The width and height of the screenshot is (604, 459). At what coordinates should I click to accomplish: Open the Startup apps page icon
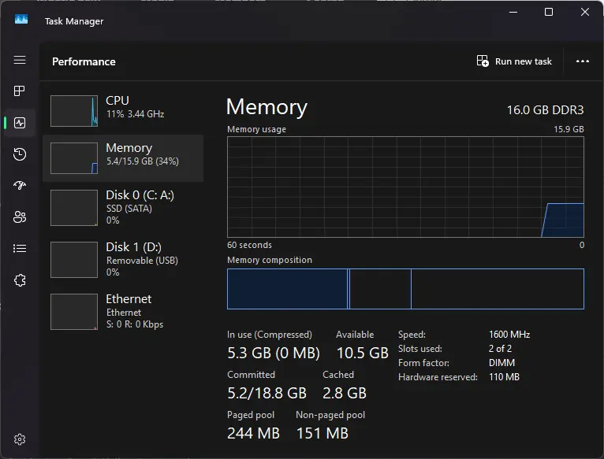coord(20,186)
